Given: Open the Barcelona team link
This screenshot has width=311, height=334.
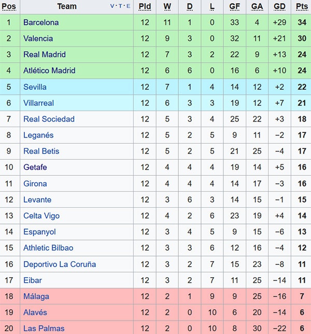Looking at the screenshot, I should [x=41, y=22].
